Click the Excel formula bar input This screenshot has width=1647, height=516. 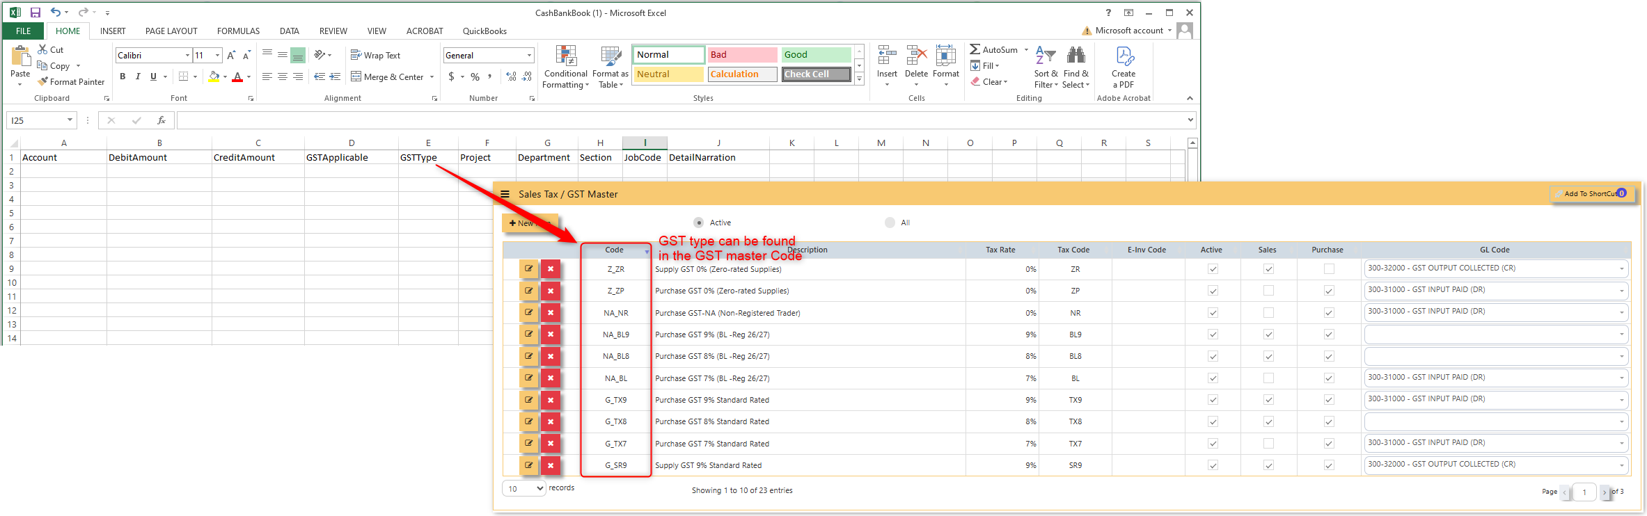[680, 120]
